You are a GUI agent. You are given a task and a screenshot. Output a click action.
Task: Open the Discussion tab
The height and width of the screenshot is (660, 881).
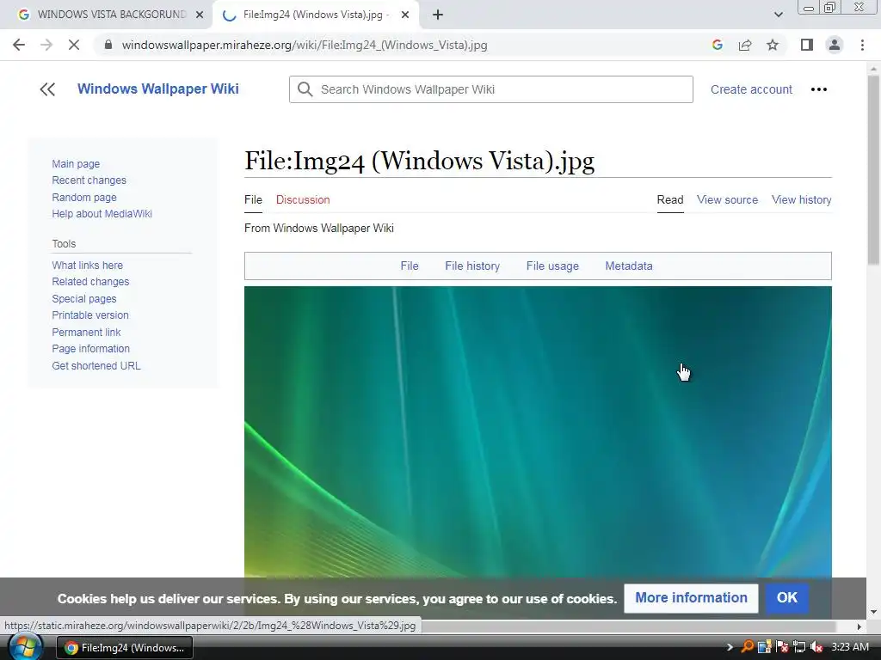click(x=303, y=199)
